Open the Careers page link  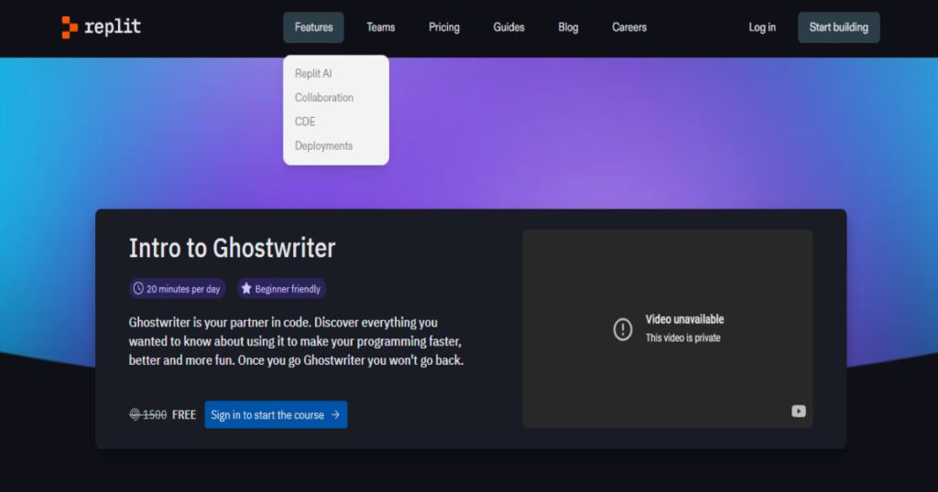coord(629,27)
